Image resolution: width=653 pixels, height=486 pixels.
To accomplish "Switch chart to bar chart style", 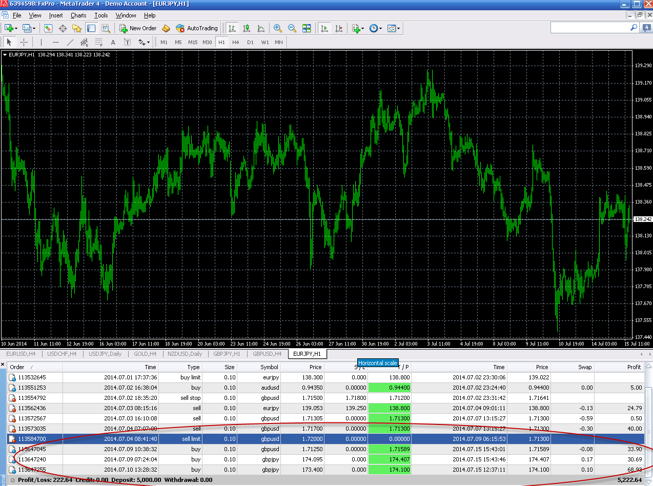I will pyautogui.click(x=233, y=28).
